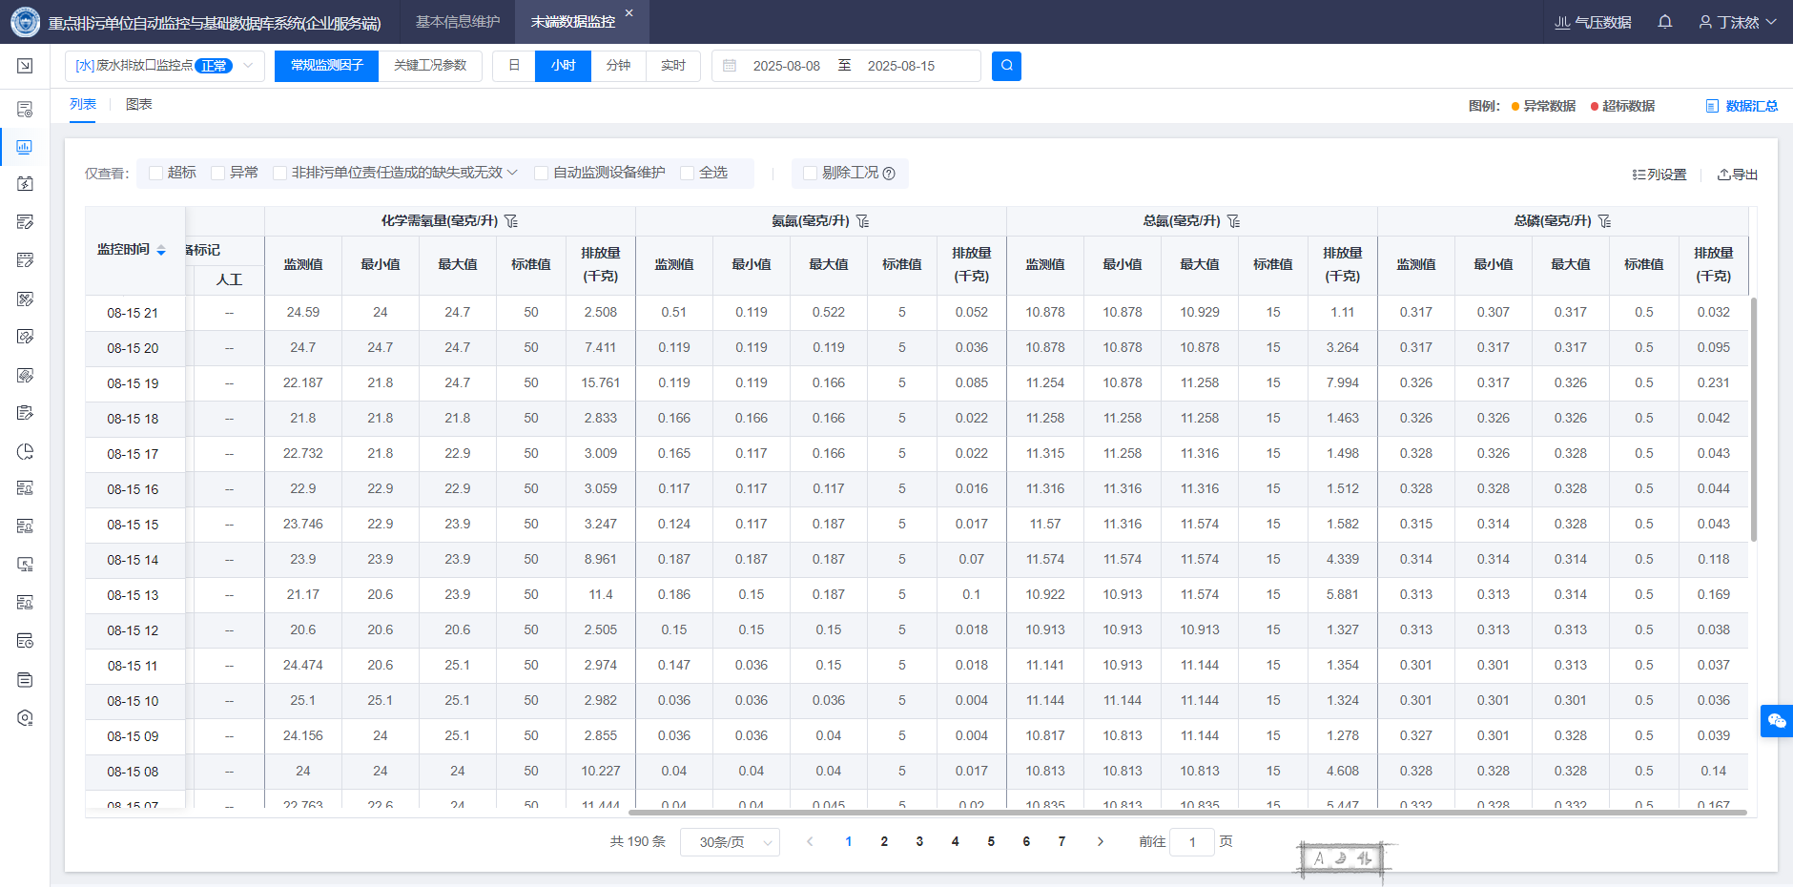Click the COD column filter icon
Viewport: 1793px width, 887px height.
coord(511,221)
